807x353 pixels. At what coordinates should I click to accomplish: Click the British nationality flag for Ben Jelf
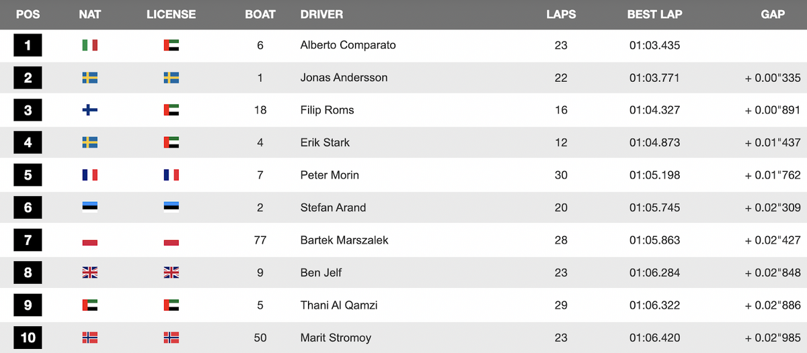tap(90, 272)
